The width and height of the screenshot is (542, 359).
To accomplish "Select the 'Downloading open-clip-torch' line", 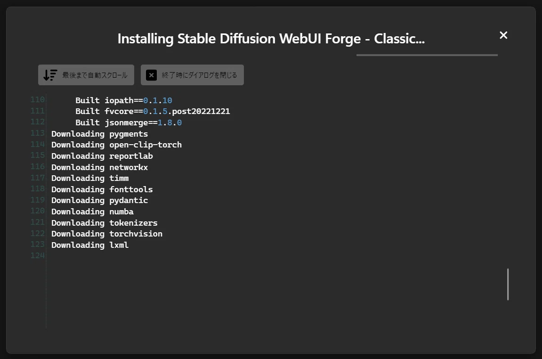I will pos(116,145).
